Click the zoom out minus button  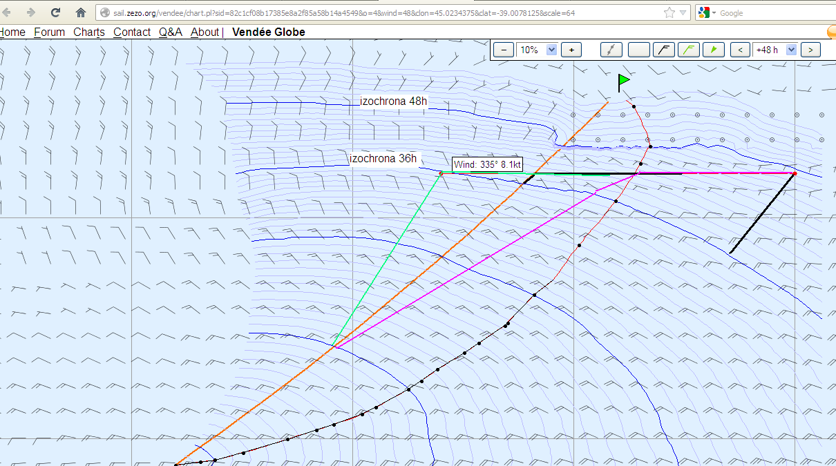pos(504,50)
